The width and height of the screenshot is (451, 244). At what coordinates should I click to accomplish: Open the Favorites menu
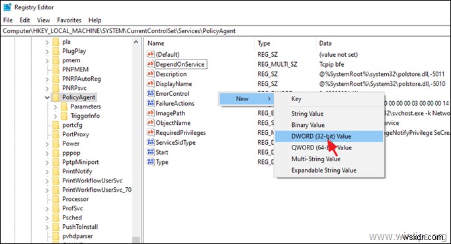(x=69, y=20)
